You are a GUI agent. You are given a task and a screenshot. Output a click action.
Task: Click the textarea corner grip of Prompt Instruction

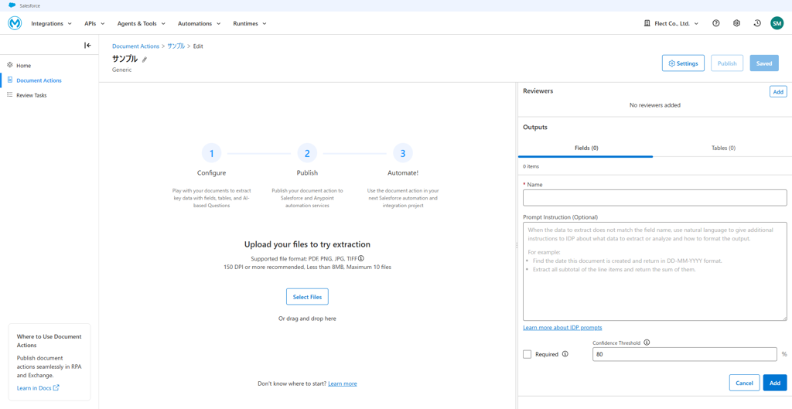click(784, 319)
